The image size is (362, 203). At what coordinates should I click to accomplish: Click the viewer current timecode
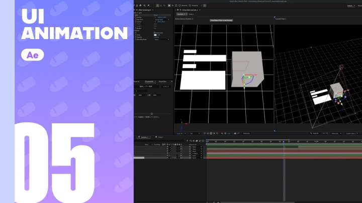246,133
